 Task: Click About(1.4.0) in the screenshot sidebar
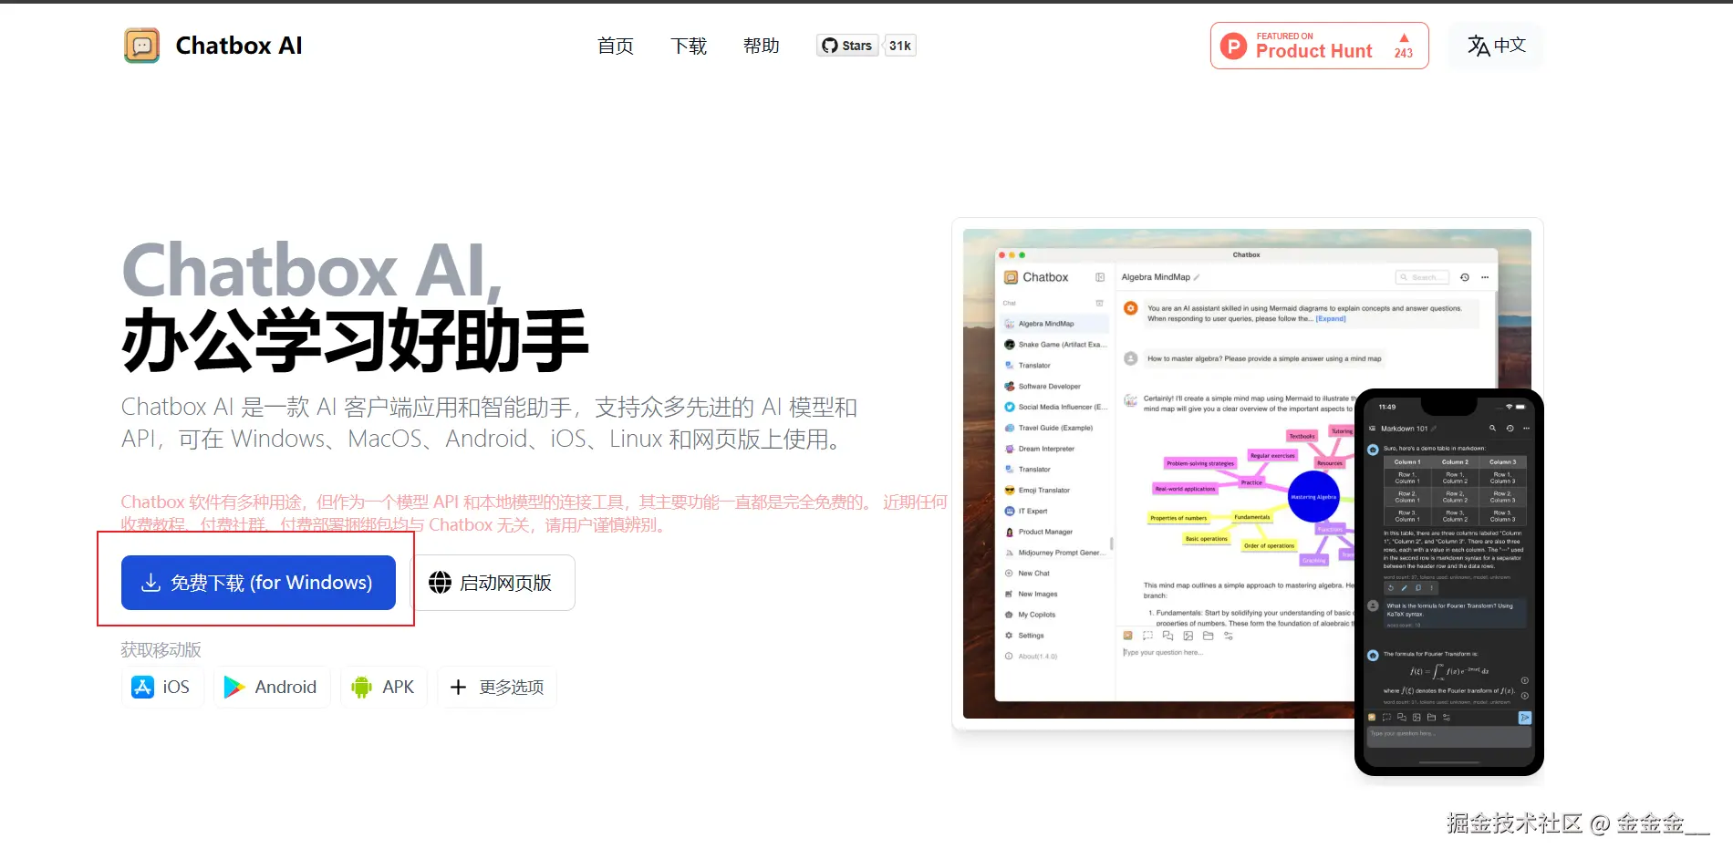[x=1054, y=657]
